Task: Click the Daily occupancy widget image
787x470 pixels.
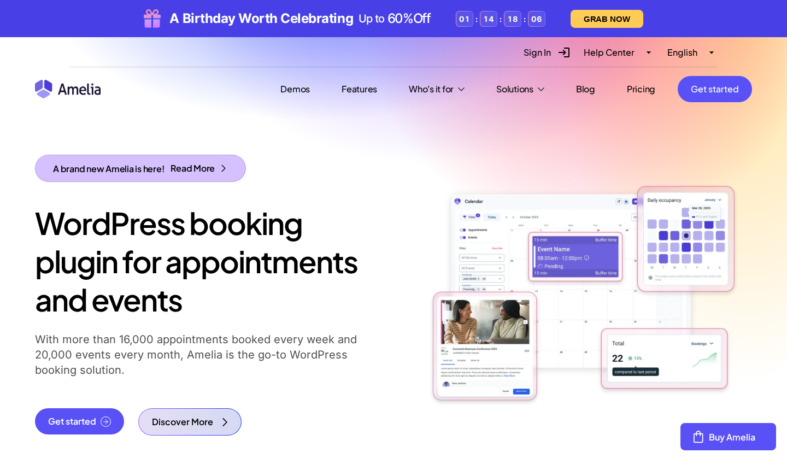Action: point(686,239)
